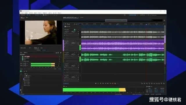Switch to Multitrack editor view
The width and height of the screenshot is (186, 105).
click(28, 15)
